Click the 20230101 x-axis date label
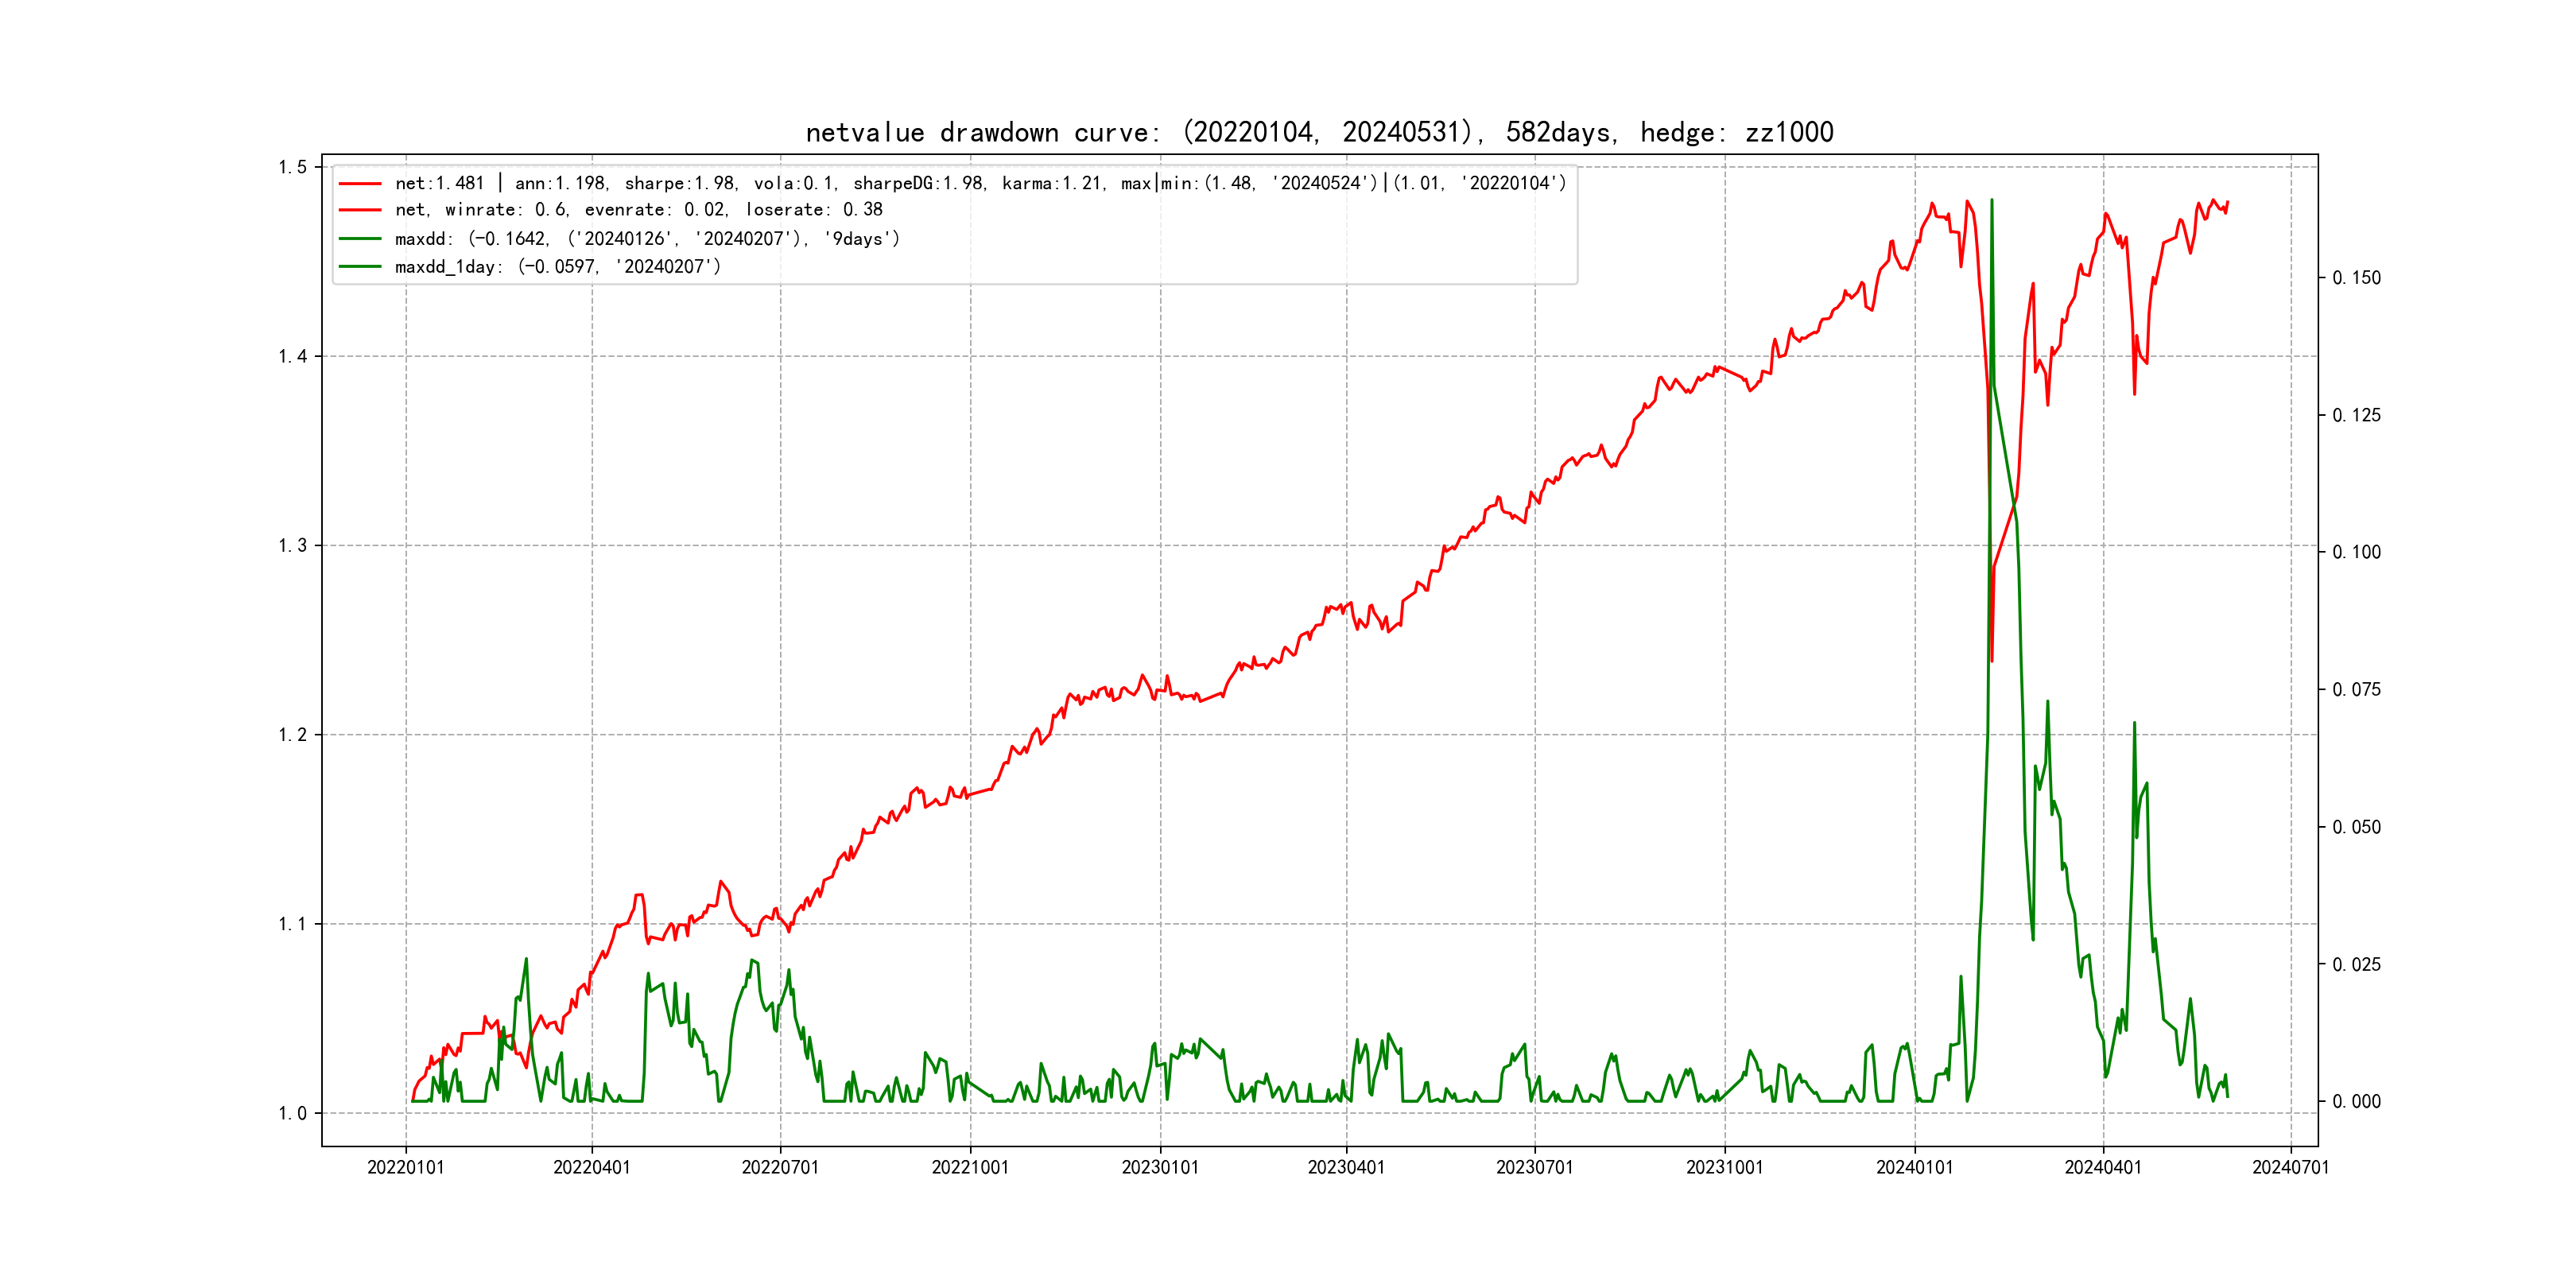2576x1288 pixels. click(x=1160, y=1167)
